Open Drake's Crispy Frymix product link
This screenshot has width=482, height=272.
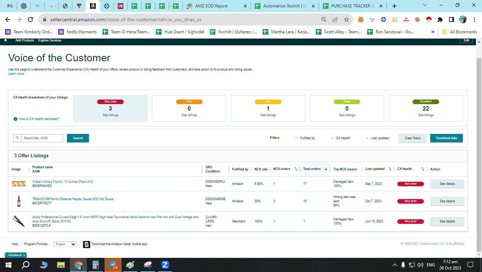(62, 182)
